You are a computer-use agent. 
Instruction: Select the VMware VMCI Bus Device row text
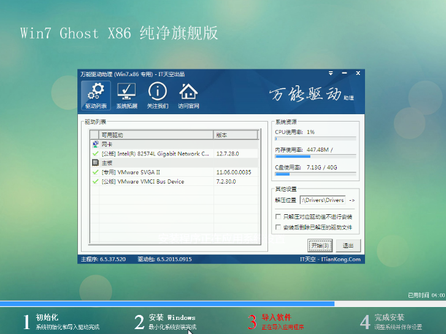click(143, 181)
